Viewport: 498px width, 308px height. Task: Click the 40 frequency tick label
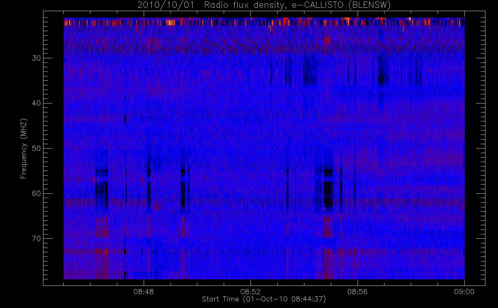click(36, 103)
